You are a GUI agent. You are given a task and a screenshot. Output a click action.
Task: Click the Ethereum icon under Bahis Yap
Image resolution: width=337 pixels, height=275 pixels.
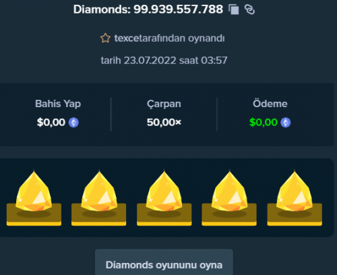tap(73, 123)
